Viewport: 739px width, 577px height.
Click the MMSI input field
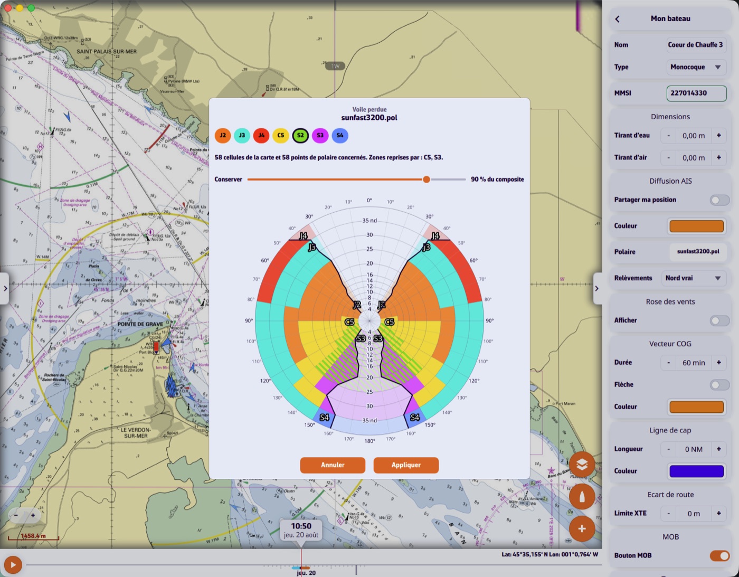696,93
